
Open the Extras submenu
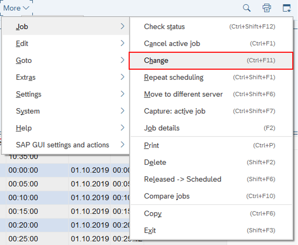click(66, 77)
